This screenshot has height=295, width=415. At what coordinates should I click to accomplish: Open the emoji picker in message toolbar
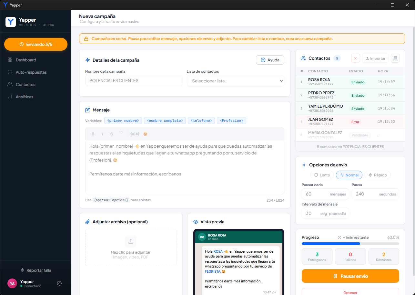pyautogui.click(x=146, y=134)
